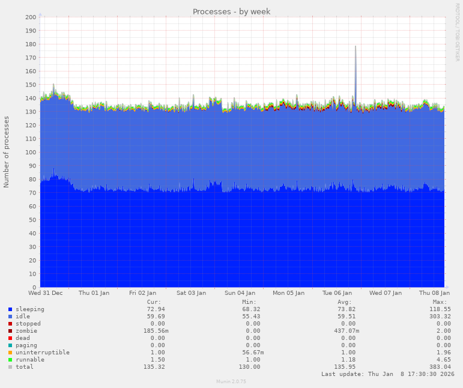Click the 'Max:' column header
This screenshot has width=463, height=388.
pyautogui.click(x=440, y=302)
